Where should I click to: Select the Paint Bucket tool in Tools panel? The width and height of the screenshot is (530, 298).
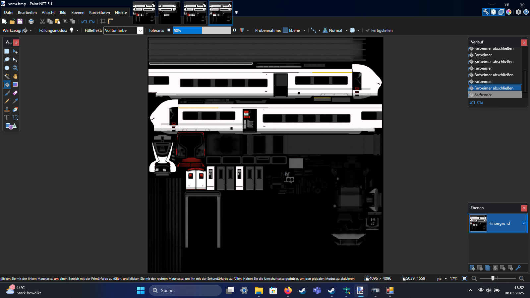7,85
